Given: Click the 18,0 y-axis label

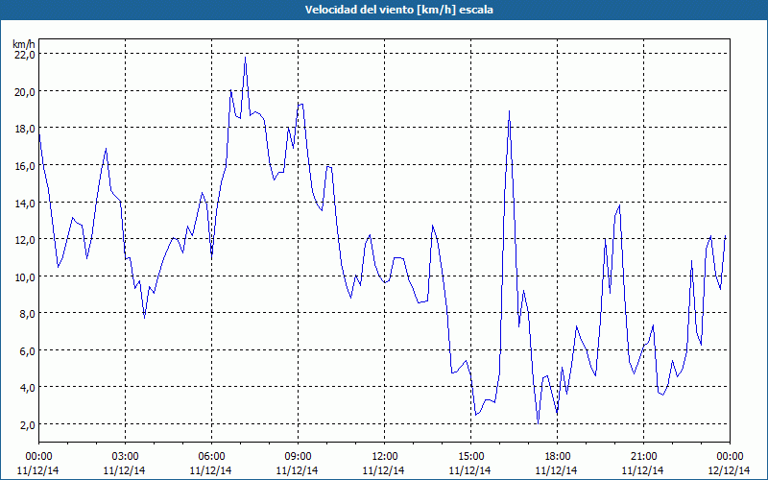Looking at the screenshot, I should (x=25, y=129).
